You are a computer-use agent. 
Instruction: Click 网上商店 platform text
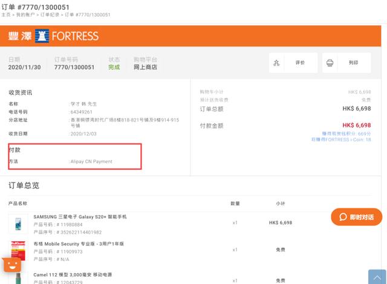145,67
